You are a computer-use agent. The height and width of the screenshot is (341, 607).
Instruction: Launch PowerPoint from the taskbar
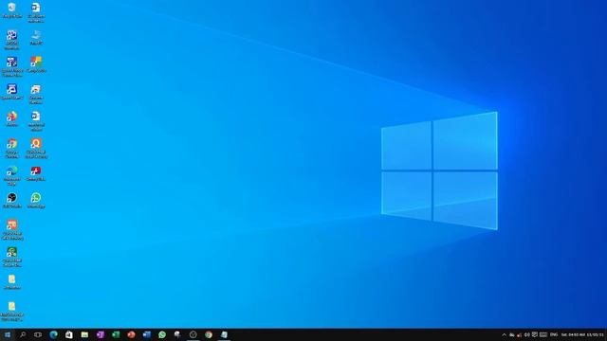tap(131, 334)
